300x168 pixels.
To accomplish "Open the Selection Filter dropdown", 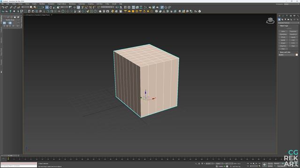I will [x=25, y=7].
